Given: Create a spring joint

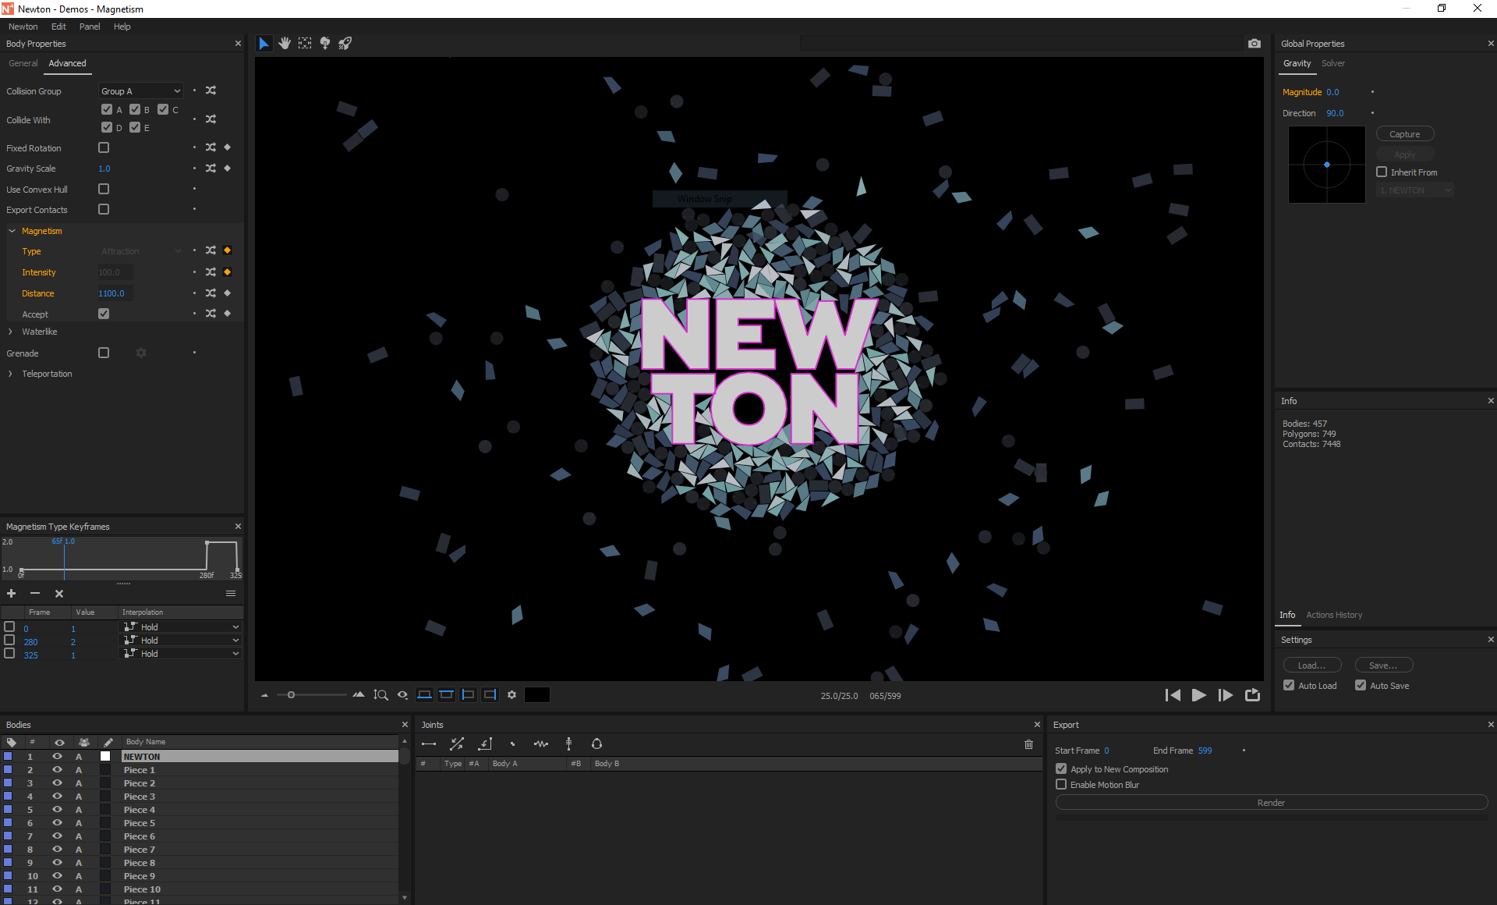Looking at the screenshot, I should point(541,744).
